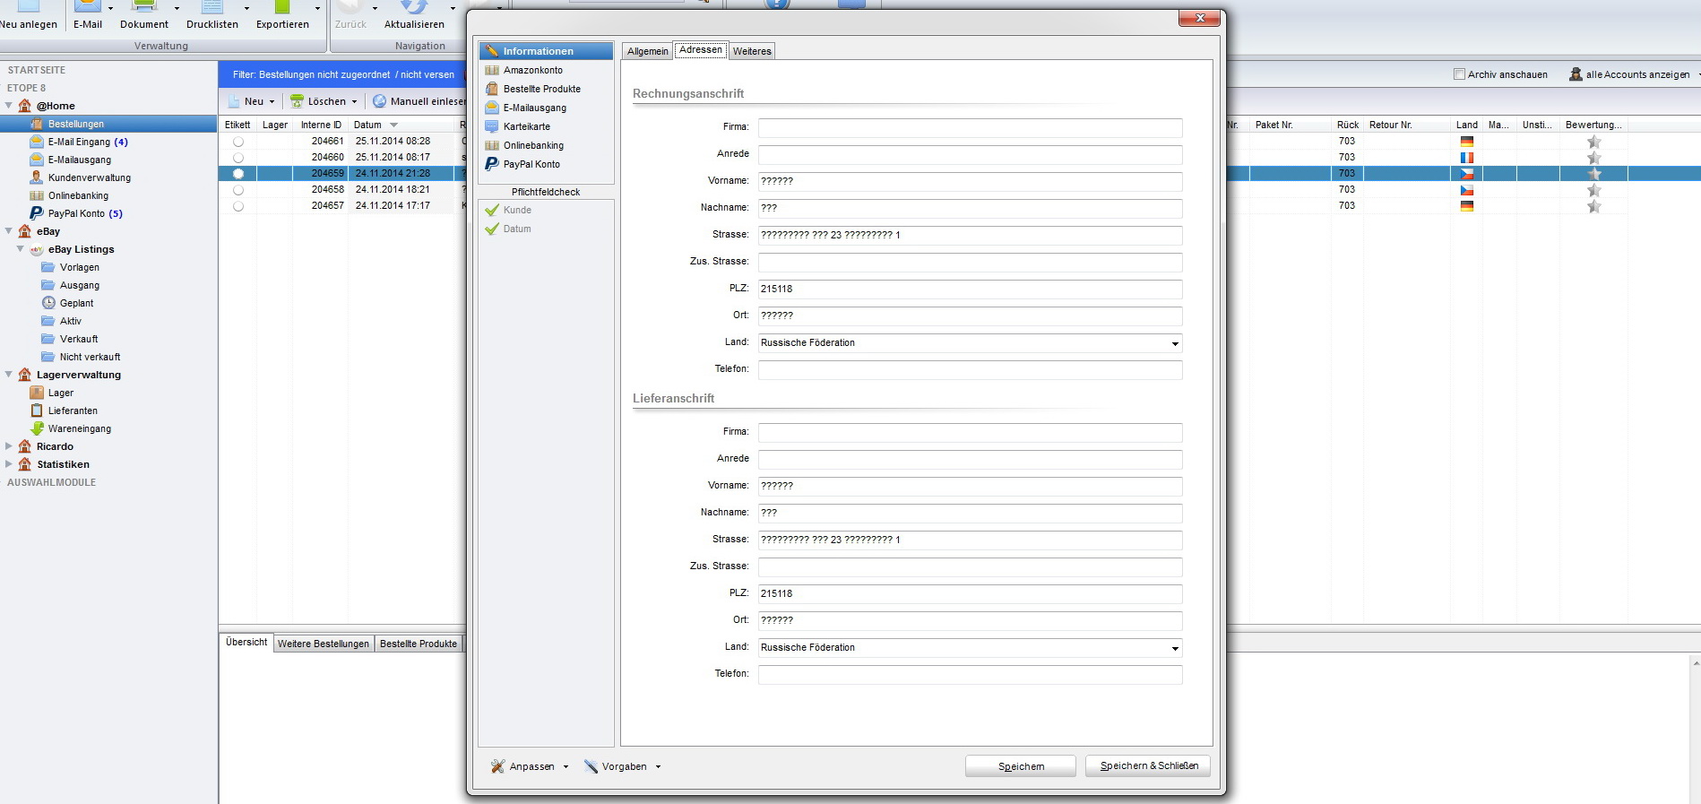Open the E-Mail Eingang folder
This screenshot has width=1701, height=804.
tap(79, 142)
